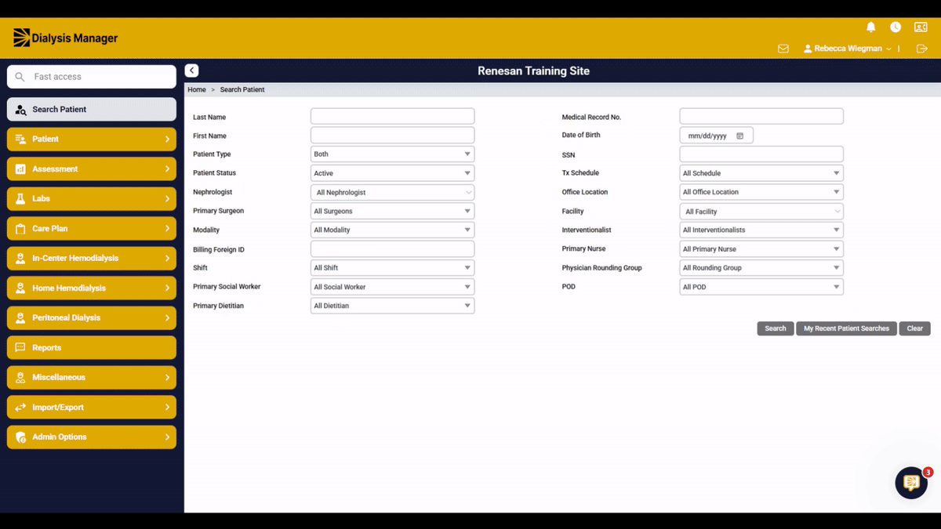Click the Assessment chart icon
The image size is (941, 529).
(x=20, y=169)
